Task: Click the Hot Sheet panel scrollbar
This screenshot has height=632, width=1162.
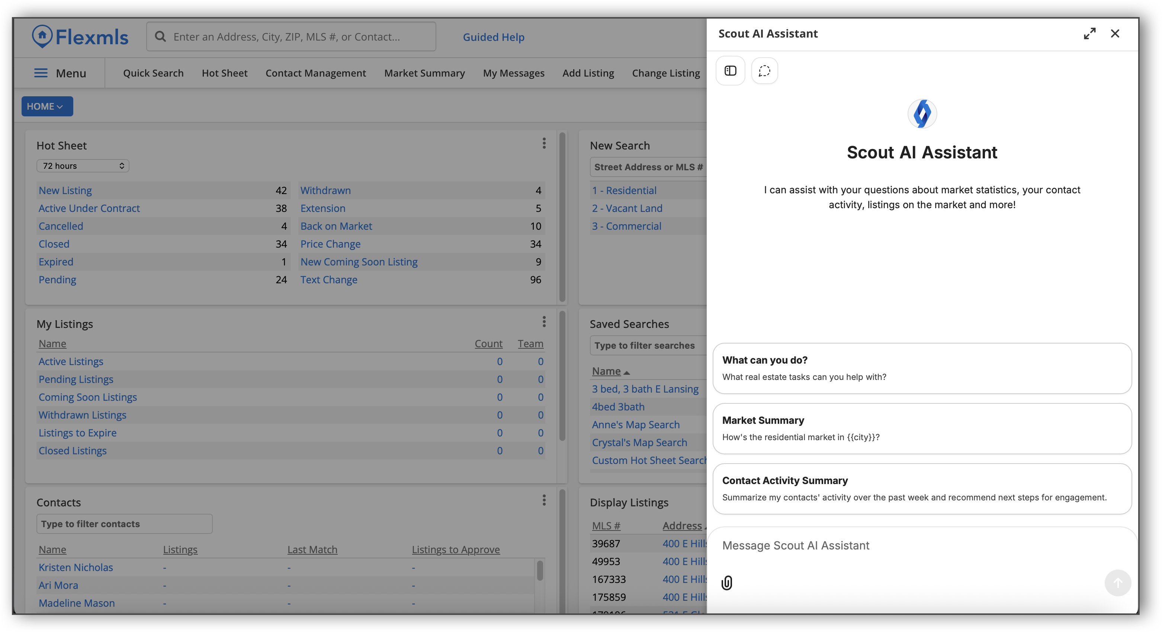Action: pyautogui.click(x=562, y=216)
